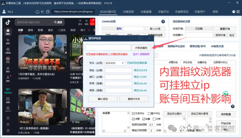Click the sidebar settings circle icon
Image resolution: width=242 pixels, height=138 pixels.
coord(8,118)
